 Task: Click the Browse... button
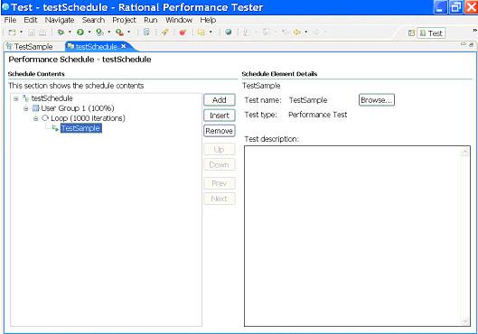(x=377, y=100)
